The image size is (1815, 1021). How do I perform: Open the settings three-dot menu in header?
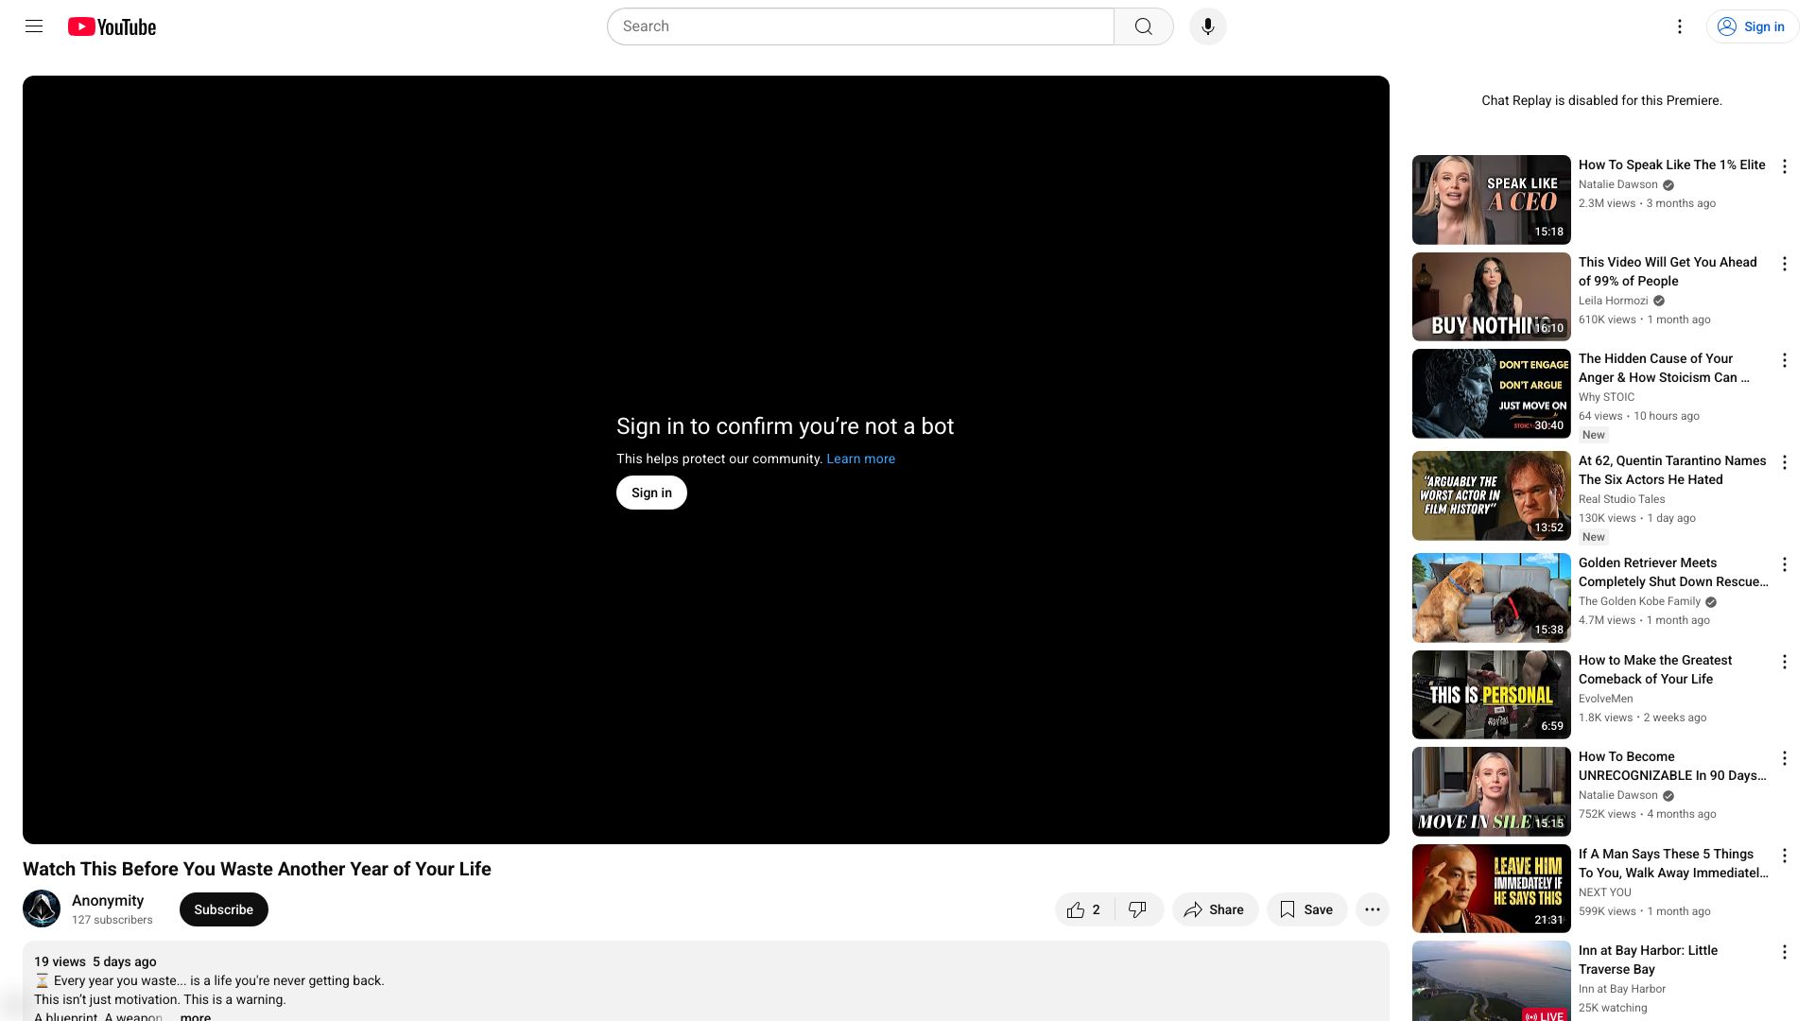tap(1679, 26)
